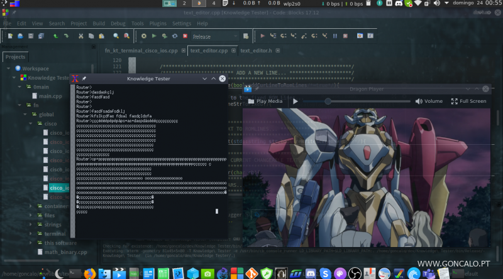The width and height of the screenshot is (503, 279).
Task: Click the Save file icon in the toolbar
Action: 30,36
